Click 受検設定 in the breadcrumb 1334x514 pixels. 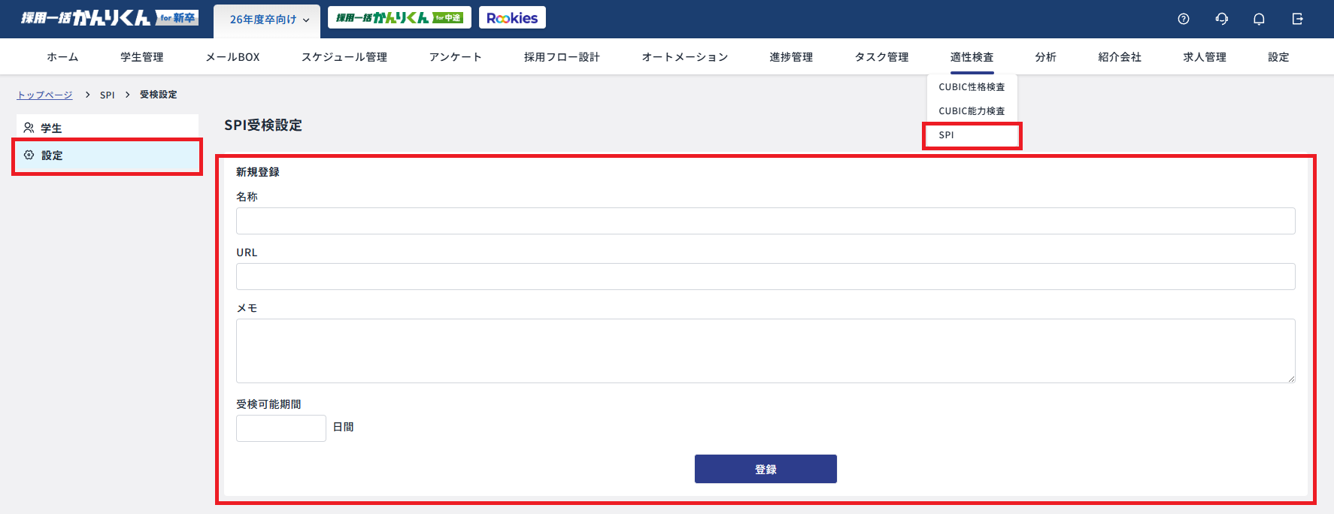tap(159, 95)
